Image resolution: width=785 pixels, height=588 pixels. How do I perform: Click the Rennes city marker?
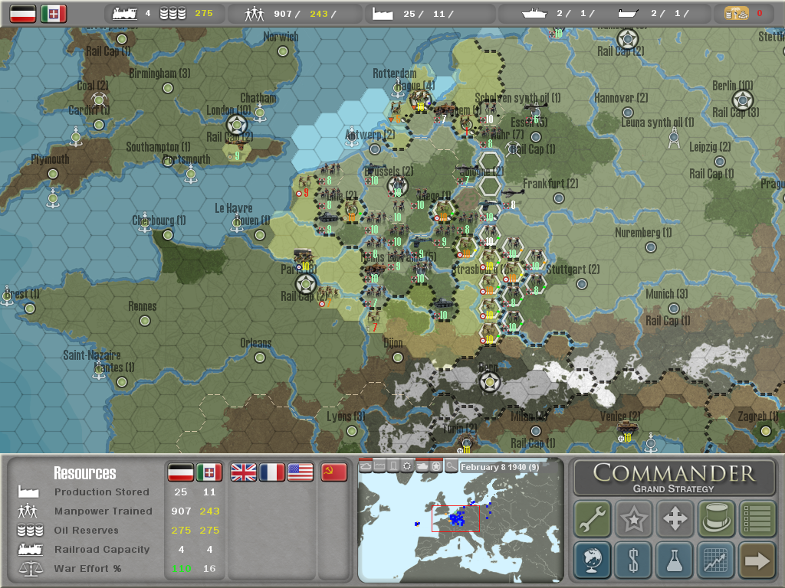pos(145,321)
